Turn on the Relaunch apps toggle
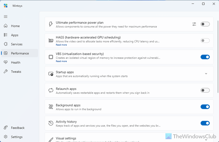 [x=205, y=90]
